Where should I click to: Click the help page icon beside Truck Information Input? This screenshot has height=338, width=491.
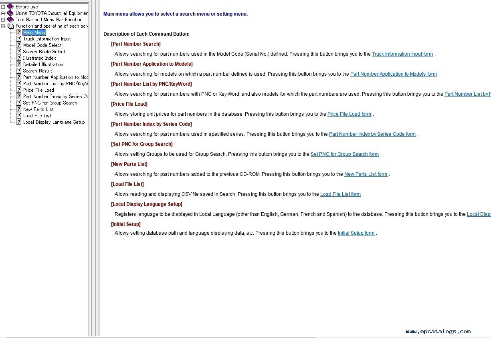19,39
